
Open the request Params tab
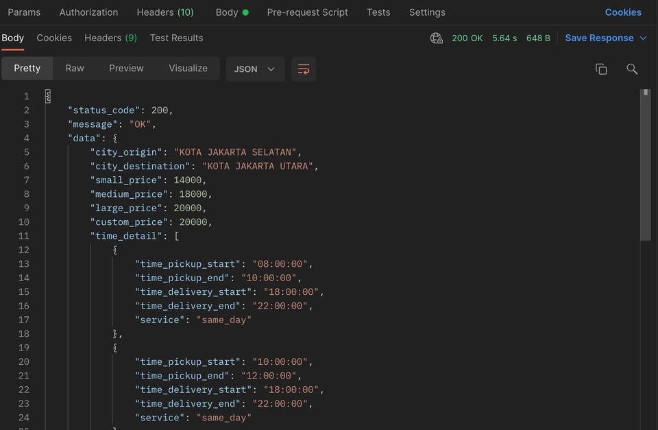tap(25, 12)
